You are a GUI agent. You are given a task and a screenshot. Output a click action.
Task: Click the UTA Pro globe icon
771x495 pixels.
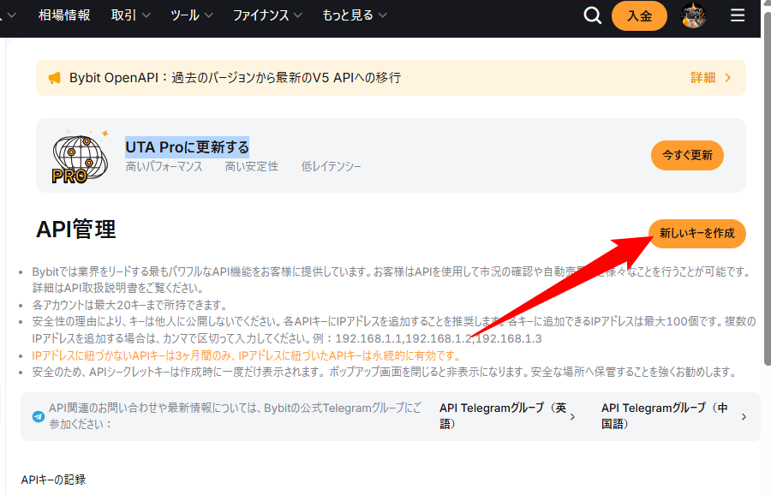79,157
